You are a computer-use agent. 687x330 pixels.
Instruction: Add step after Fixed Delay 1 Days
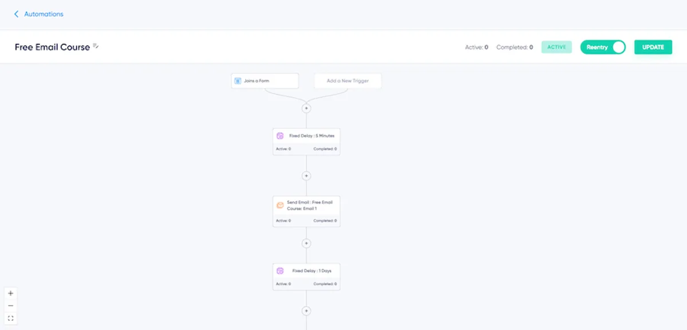point(306,311)
